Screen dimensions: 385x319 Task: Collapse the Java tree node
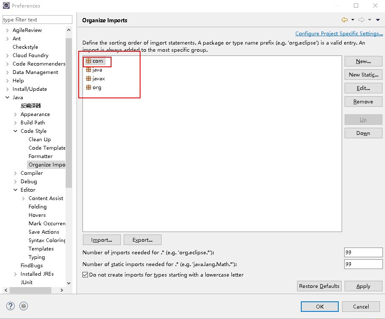[x=8, y=98]
